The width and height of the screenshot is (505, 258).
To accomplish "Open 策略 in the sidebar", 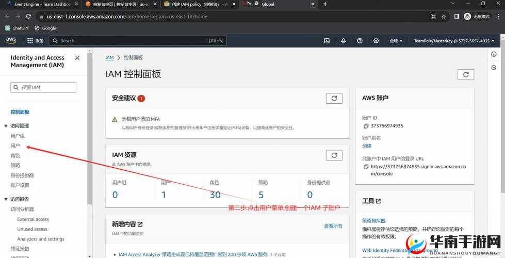I will coord(15,165).
